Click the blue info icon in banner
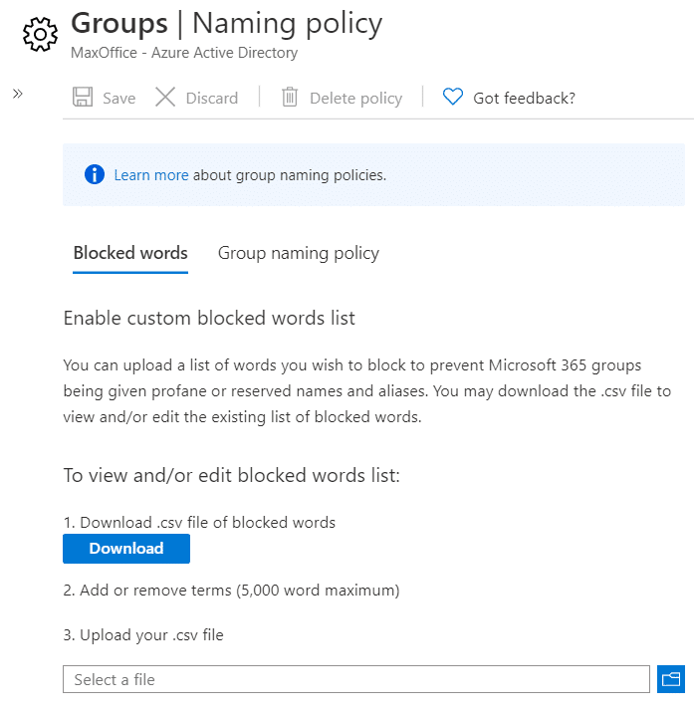The image size is (694, 716). [x=95, y=174]
